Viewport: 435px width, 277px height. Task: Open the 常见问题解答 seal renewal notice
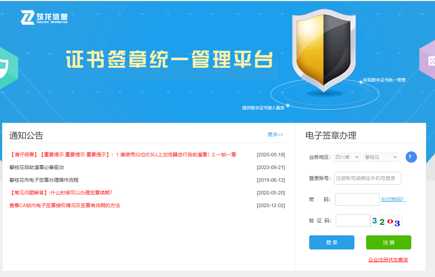click(61, 193)
